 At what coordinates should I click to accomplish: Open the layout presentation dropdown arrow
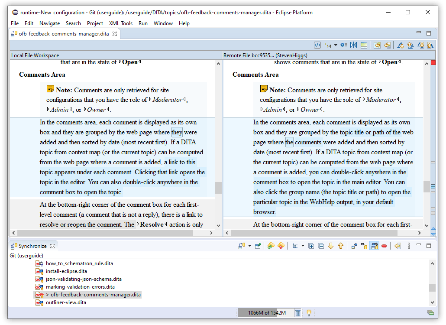pos(303,246)
